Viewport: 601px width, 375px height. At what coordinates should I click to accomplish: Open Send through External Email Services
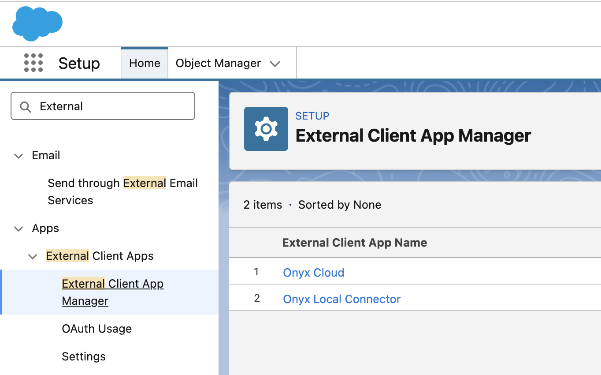(x=122, y=191)
